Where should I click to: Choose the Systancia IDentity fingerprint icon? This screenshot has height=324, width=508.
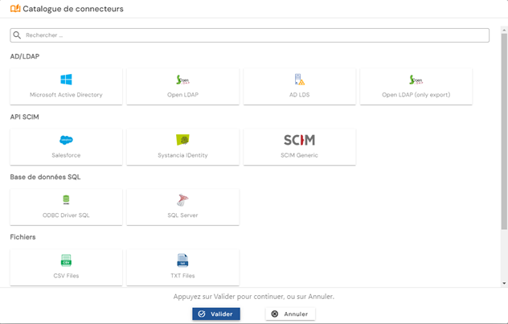coord(182,140)
